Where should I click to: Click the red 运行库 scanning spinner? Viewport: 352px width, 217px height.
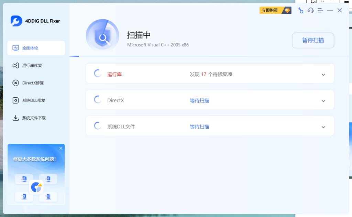point(97,73)
